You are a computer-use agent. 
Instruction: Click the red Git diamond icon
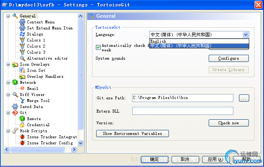(x=15, y=113)
